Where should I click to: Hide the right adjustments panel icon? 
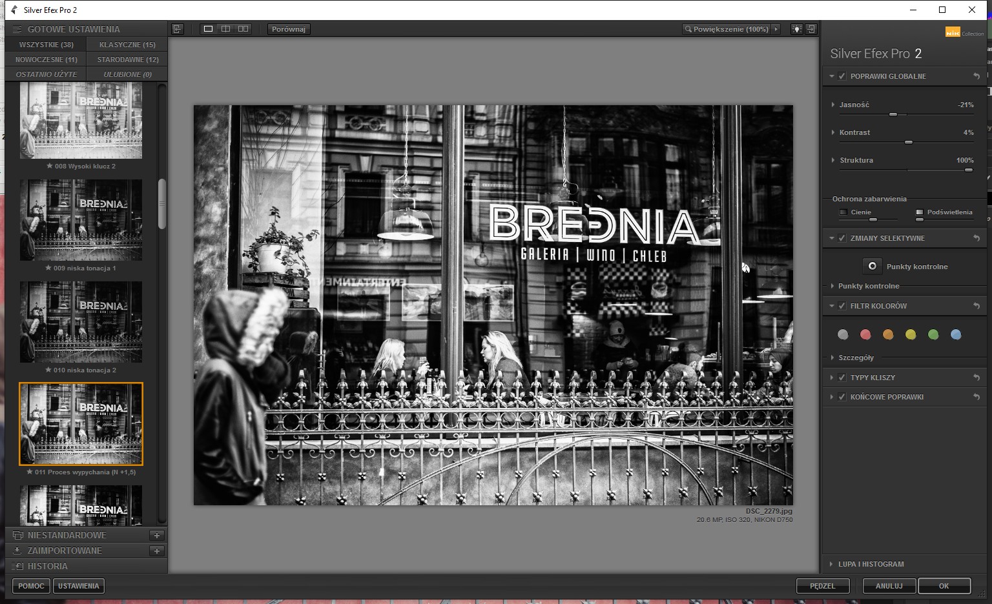click(x=811, y=29)
